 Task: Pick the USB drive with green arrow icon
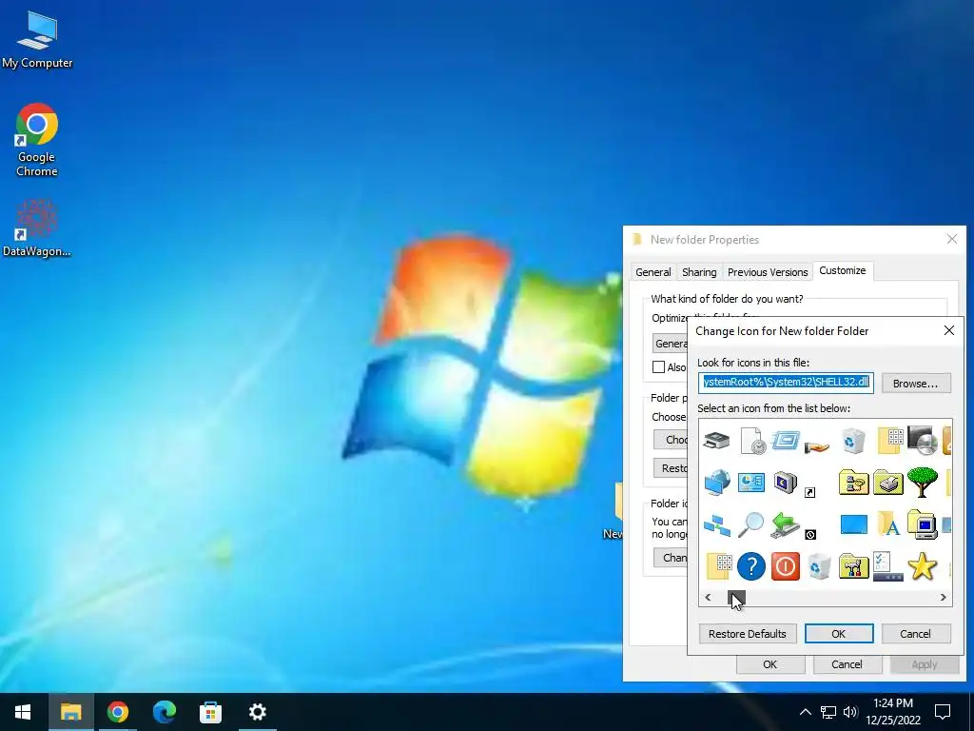click(x=785, y=524)
